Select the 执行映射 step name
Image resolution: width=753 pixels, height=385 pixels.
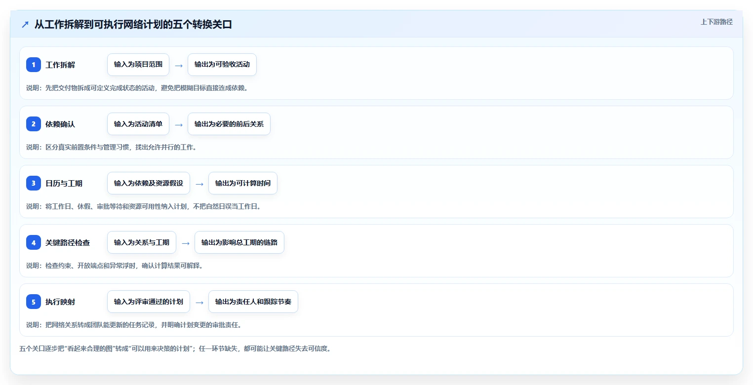[x=60, y=302]
